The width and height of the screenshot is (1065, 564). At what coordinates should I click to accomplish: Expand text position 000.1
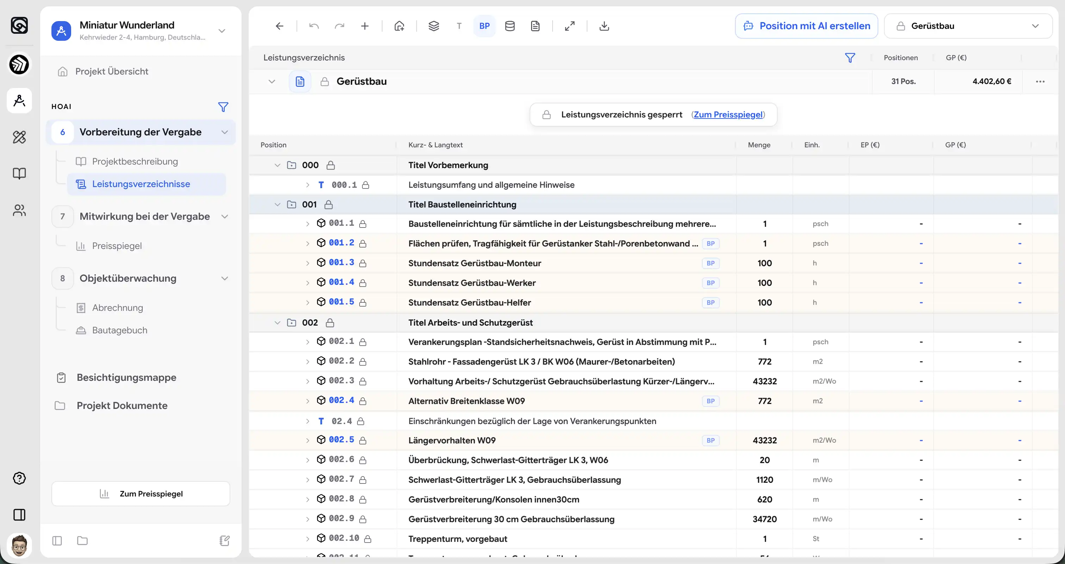point(307,185)
